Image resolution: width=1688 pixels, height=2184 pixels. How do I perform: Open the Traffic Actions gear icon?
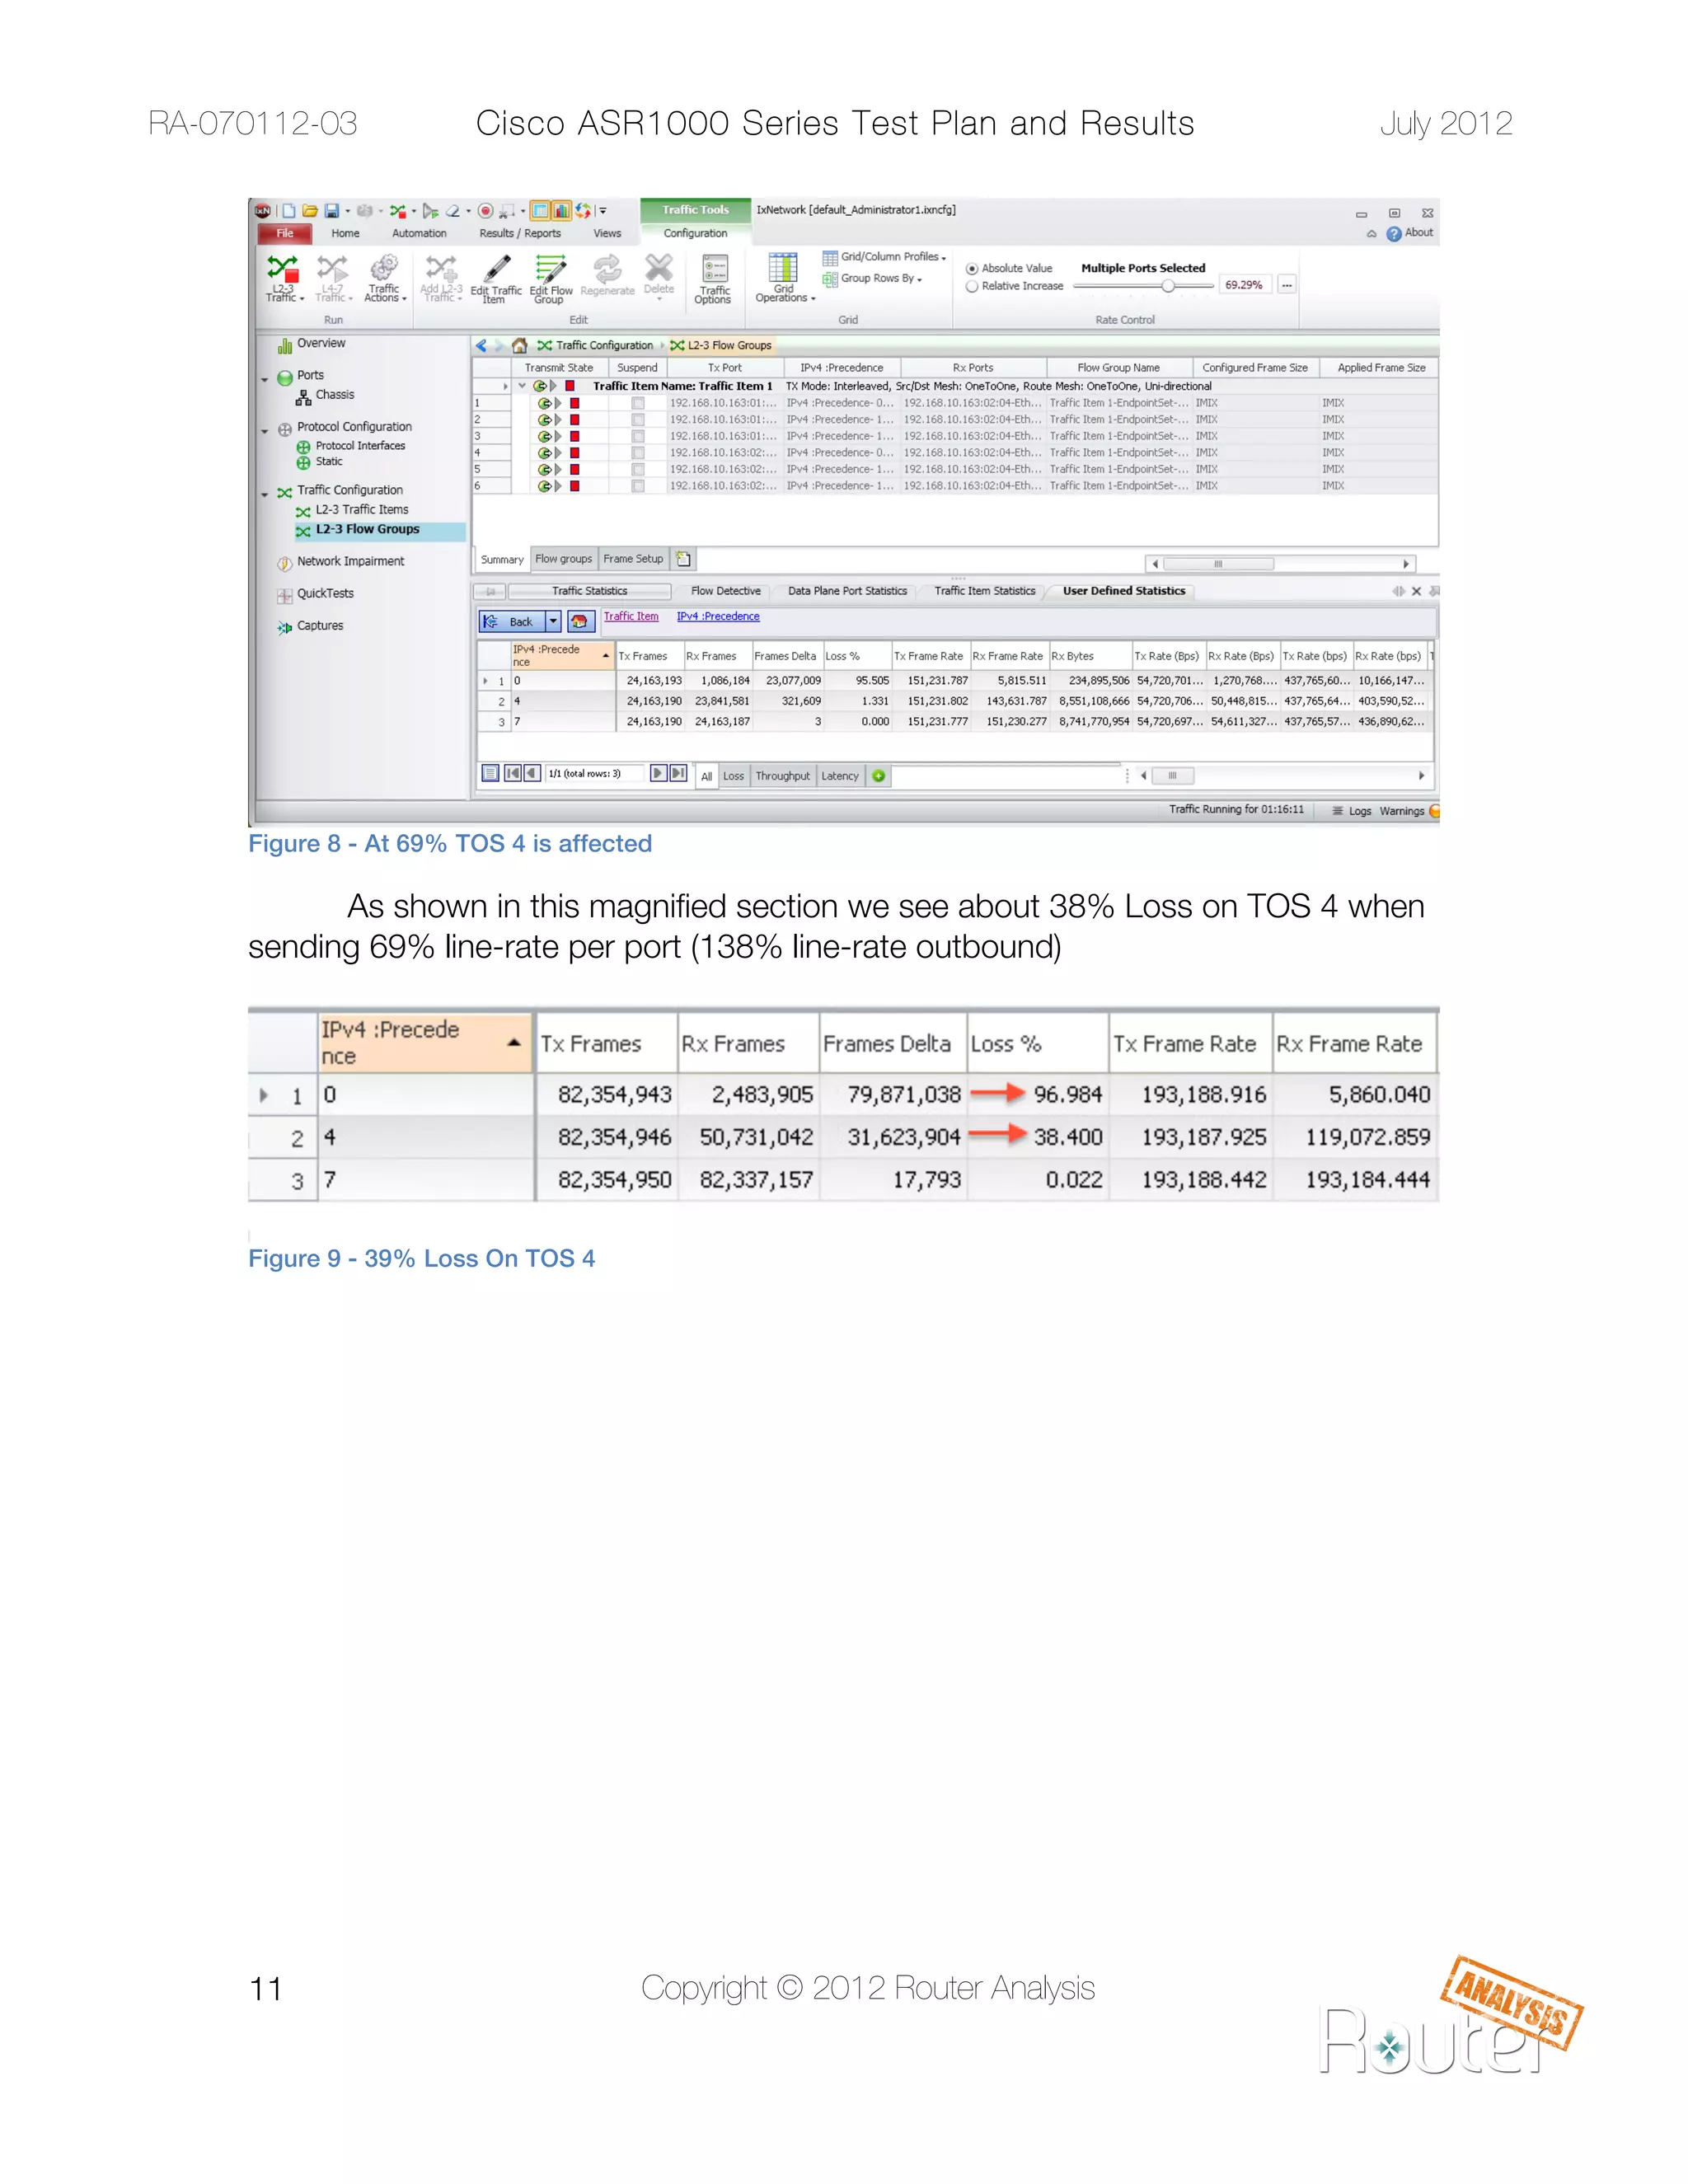[x=384, y=268]
